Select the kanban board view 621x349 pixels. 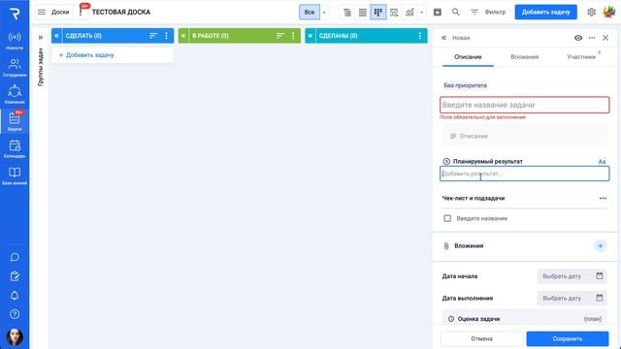[x=378, y=13]
